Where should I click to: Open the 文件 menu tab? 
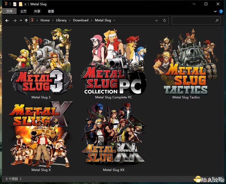(9, 11)
